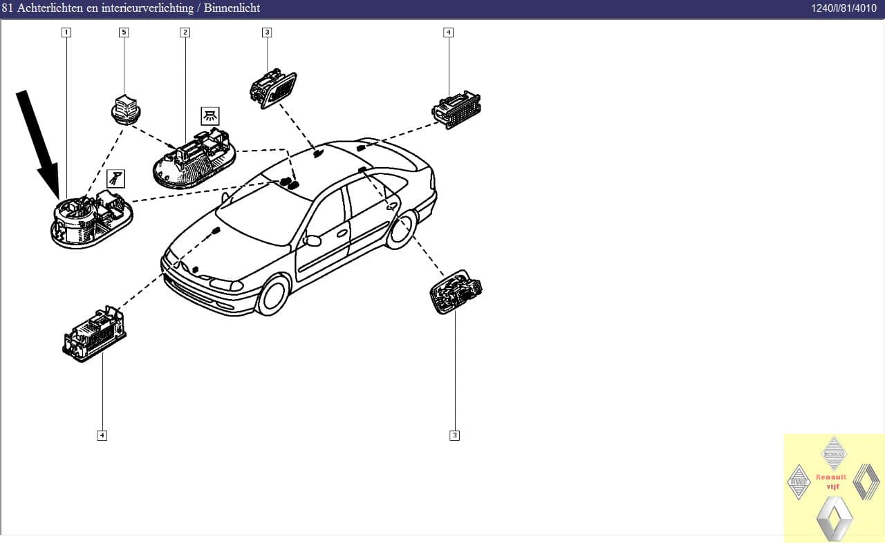
Task: Click the large black pointer arrow
Action: pos(40,143)
